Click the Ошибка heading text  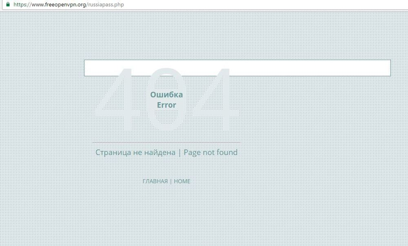pos(166,94)
